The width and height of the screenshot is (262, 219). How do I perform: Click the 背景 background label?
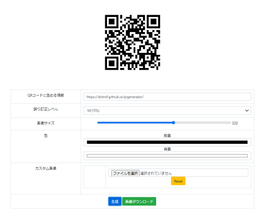(x=167, y=149)
